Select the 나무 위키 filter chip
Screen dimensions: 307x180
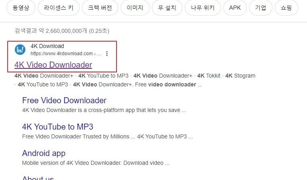(x=203, y=8)
